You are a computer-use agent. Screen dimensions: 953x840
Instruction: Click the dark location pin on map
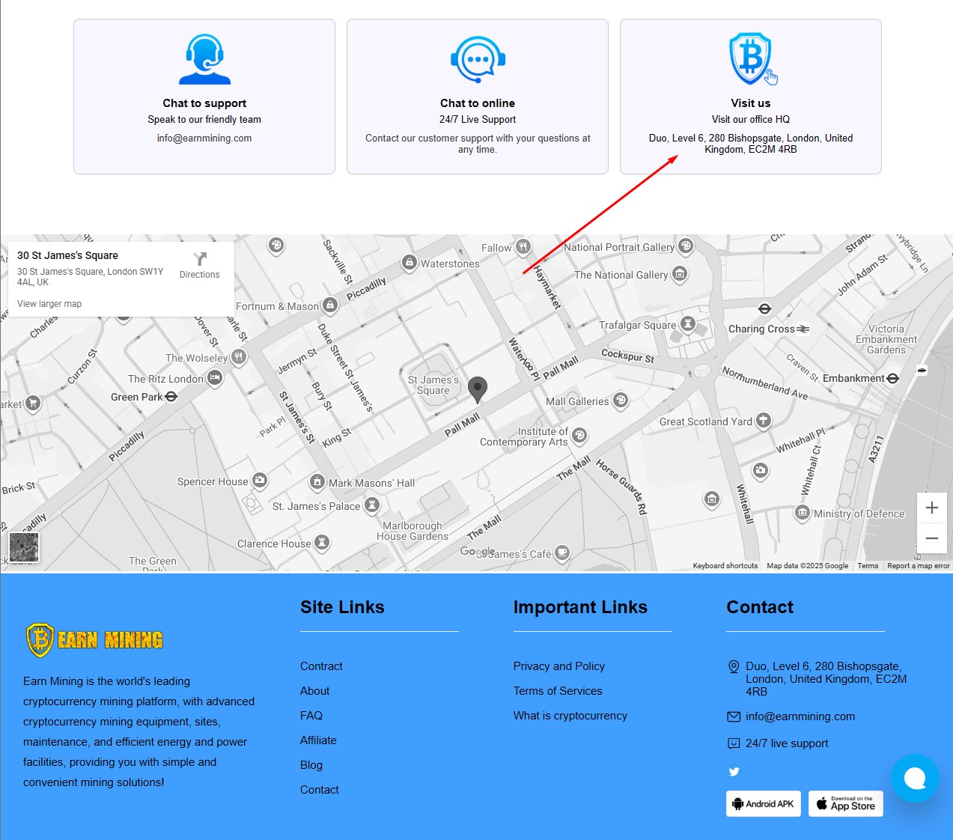pos(477,389)
